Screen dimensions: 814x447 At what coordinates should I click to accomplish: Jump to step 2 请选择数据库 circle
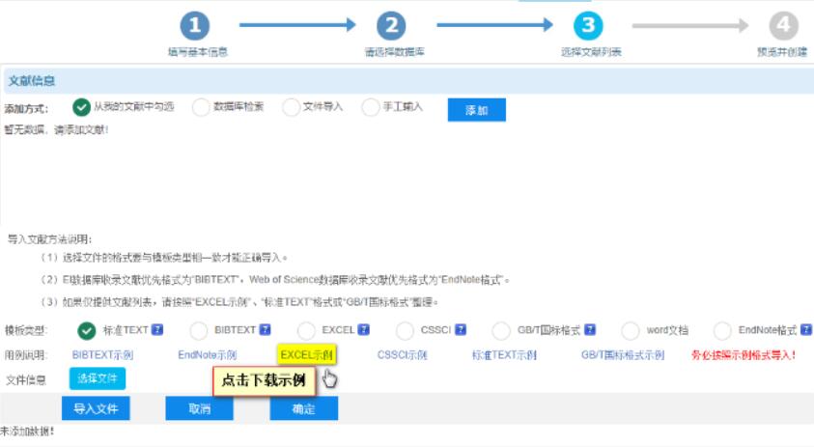(391, 27)
